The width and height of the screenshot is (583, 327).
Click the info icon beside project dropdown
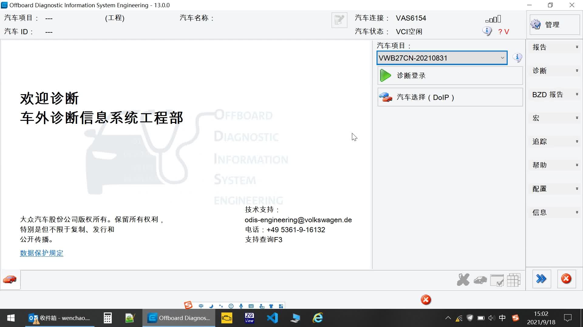[x=517, y=58]
